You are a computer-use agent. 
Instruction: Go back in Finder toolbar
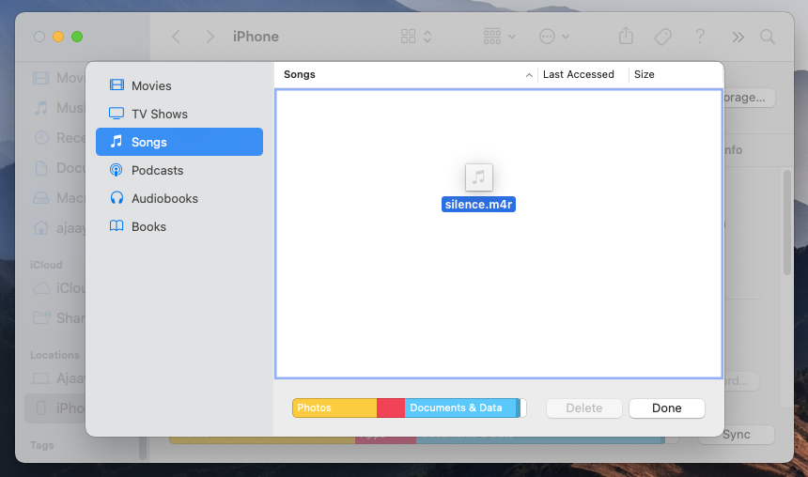tap(177, 37)
